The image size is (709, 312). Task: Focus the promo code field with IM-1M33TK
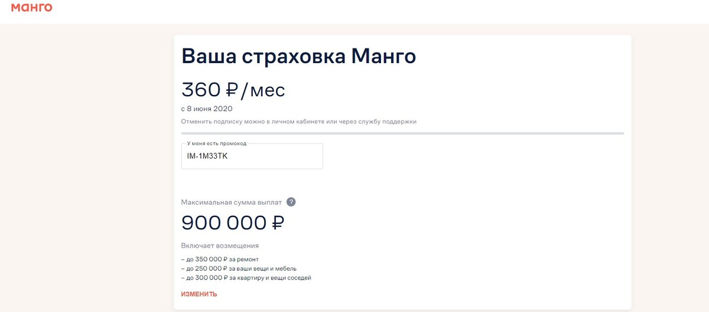252,156
